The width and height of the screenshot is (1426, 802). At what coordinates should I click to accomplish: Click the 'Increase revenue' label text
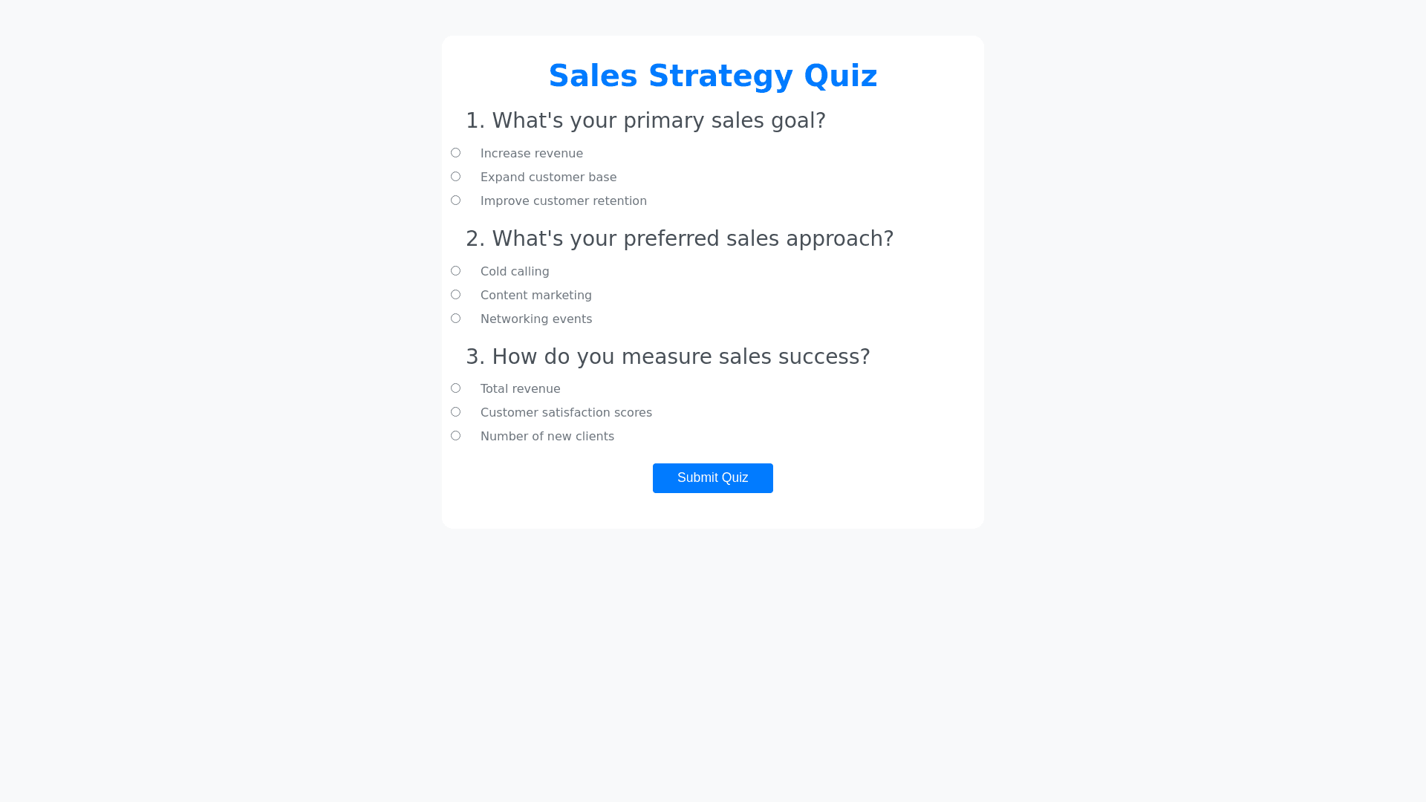coord(531,154)
